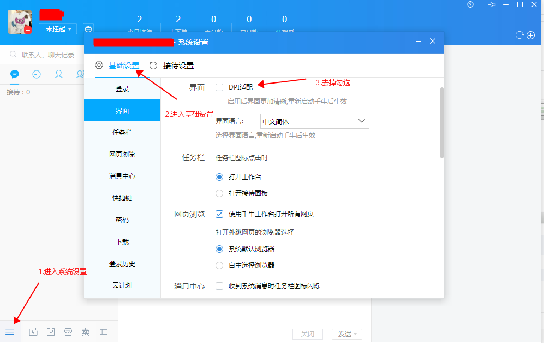Viewport: 544px width, 343px height.
Task: Click the pin window icon in the title bar
Action: click(x=492, y=4)
